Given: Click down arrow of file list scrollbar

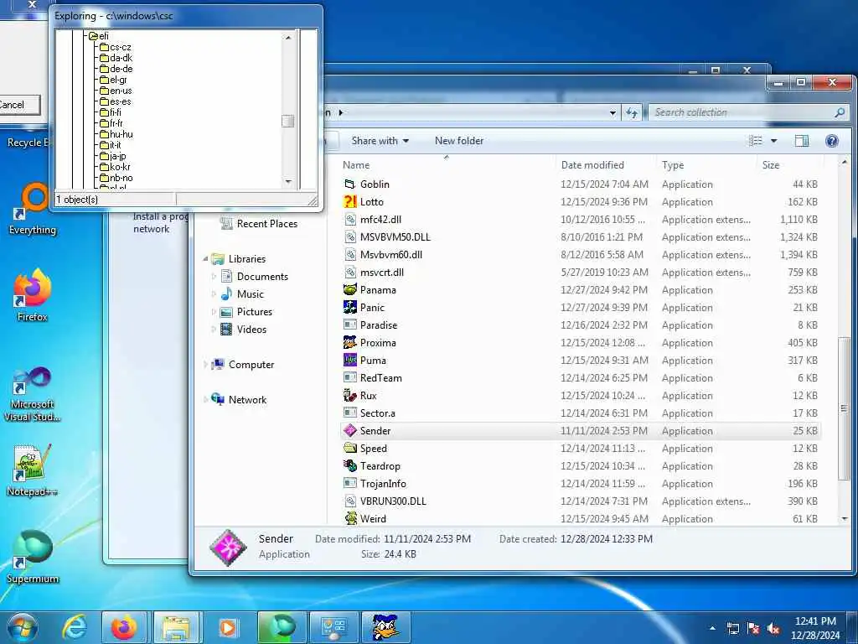Looking at the screenshot, I should tap(845, 518).
